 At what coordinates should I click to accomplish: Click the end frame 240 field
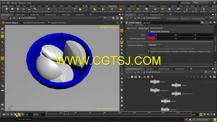[x=195, y=115]
